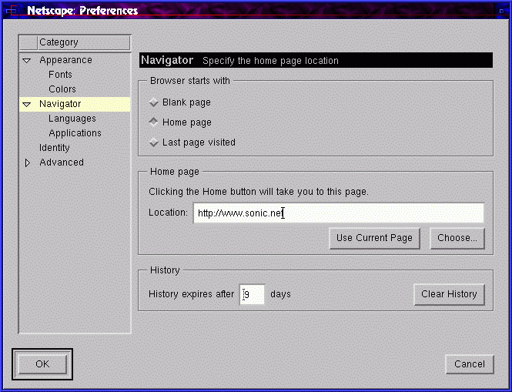The image size is (512, 392).
Task: Collapse the Appearance category triangle
Action: point(27,60)
